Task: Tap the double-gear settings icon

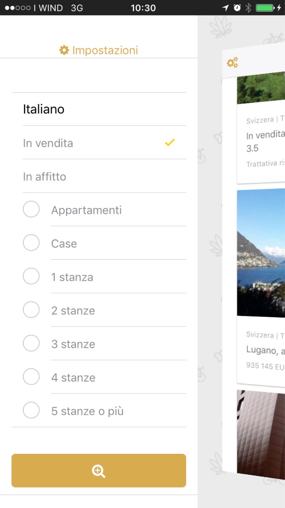Action: click(232, 62)
